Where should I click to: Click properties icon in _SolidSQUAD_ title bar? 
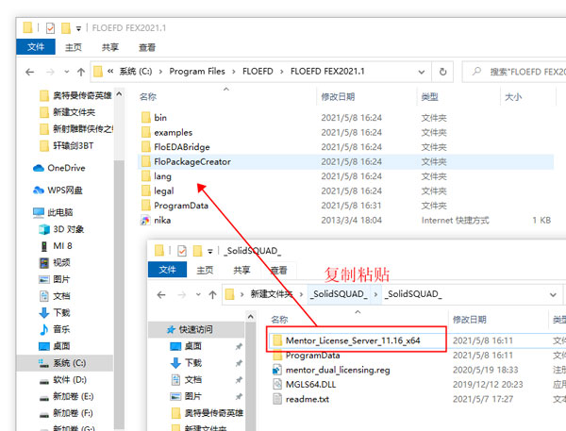(182, 251)
